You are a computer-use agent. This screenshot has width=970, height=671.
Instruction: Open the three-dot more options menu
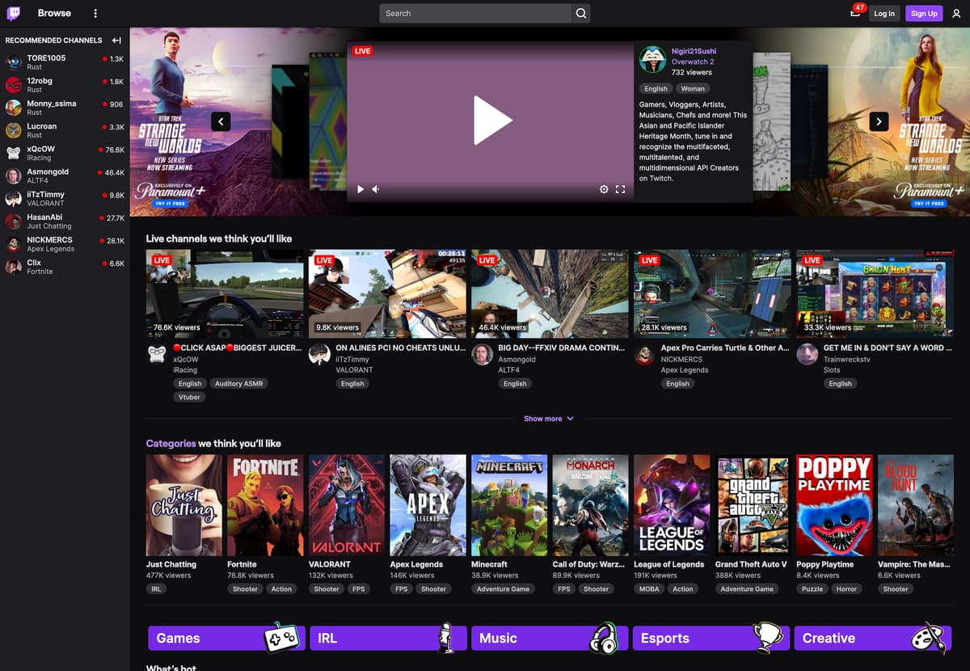(95, 14)
